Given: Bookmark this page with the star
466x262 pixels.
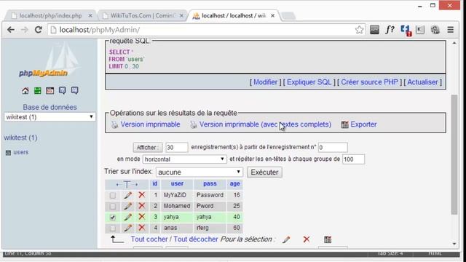Looking at the screenshot, I should pyautogui.click(x=359, y=30).
